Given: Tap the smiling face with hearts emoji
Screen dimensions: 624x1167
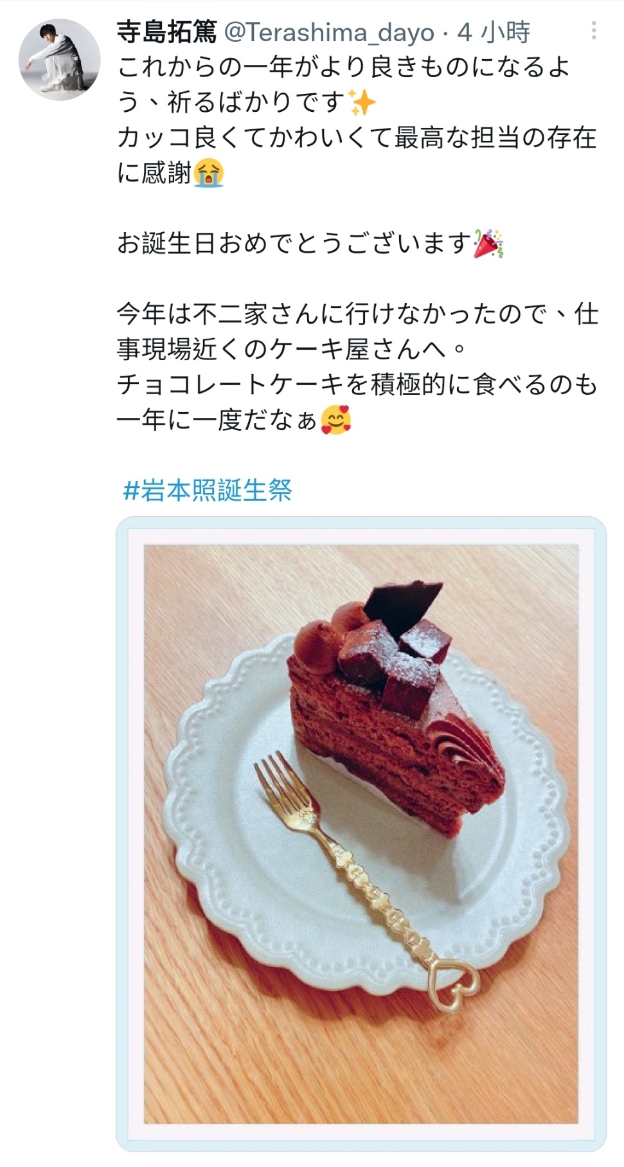Looking at the screenshot, I should point(335,420).
